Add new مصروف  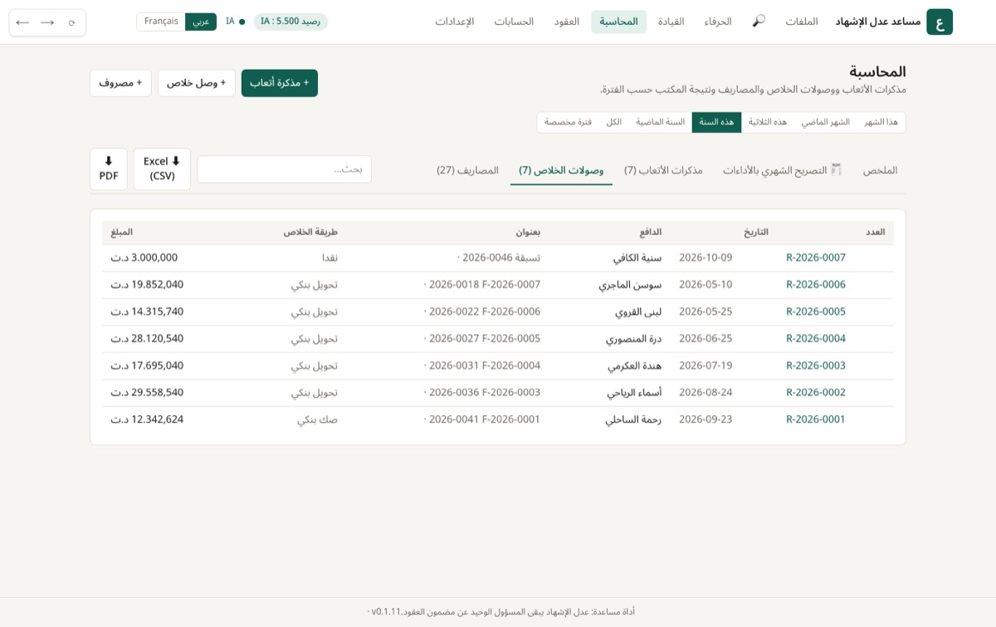point(120,83)
